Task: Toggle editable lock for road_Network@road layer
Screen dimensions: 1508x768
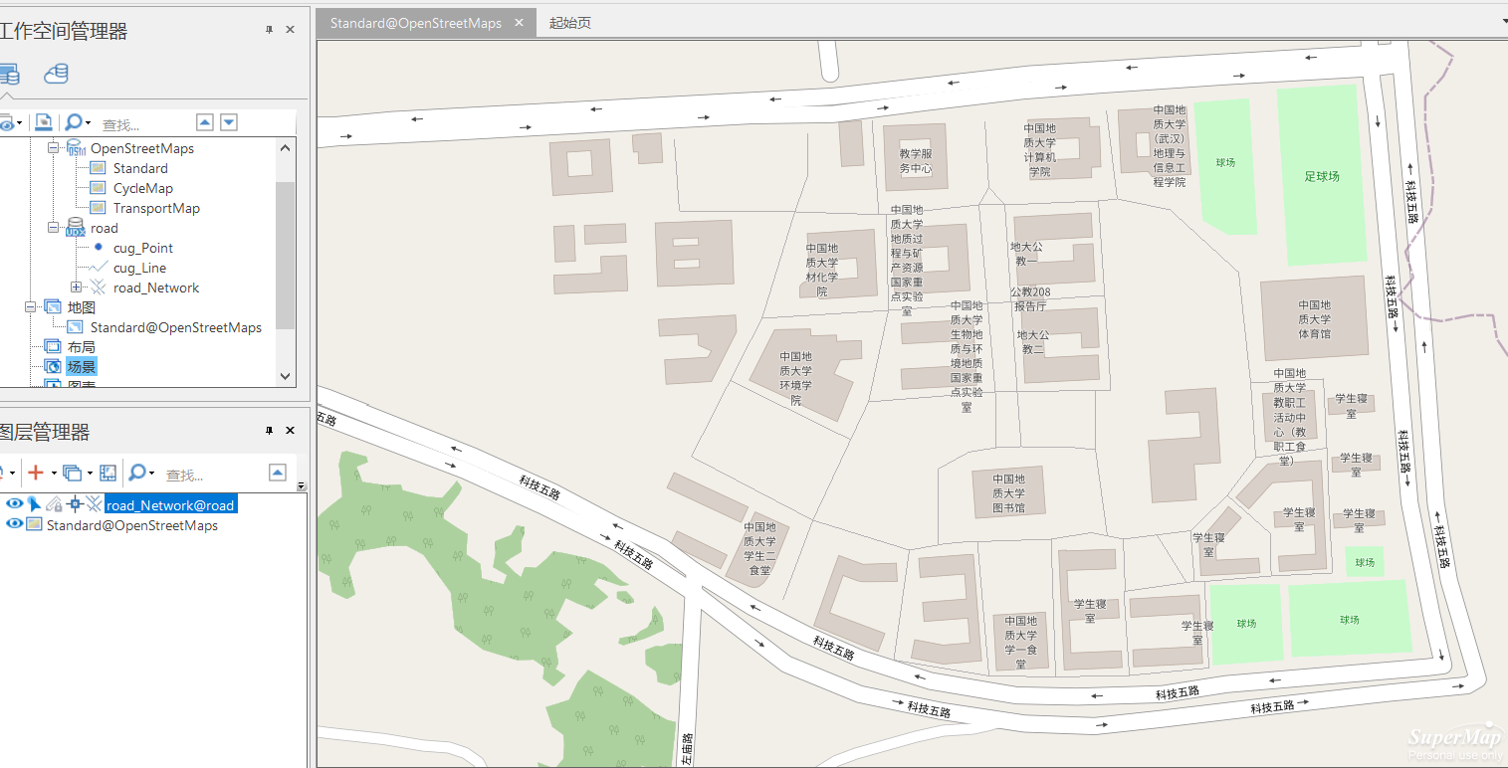Action: pos(55,504)
